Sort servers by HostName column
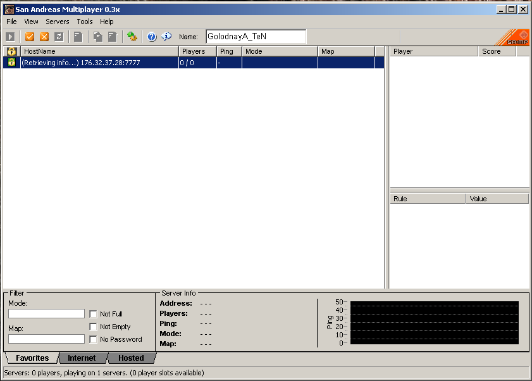Screen dimensions: 532x381 tap(99, 51)
